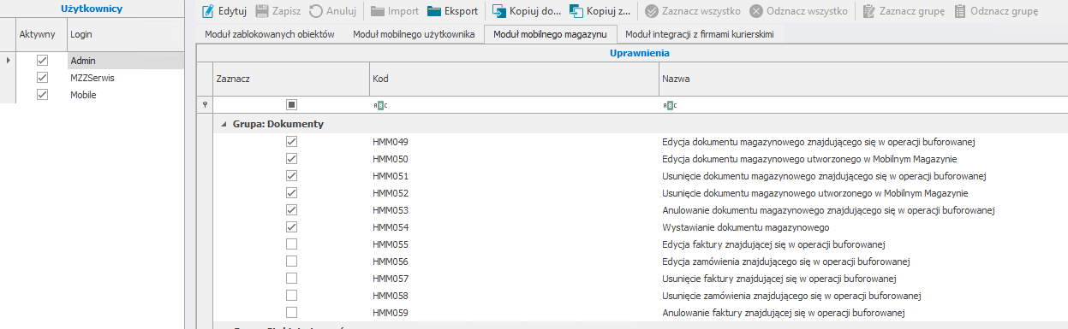The image size is (1068, 329).
Task: Click the Kopiuj do... icon
Action: click(498, 12)
